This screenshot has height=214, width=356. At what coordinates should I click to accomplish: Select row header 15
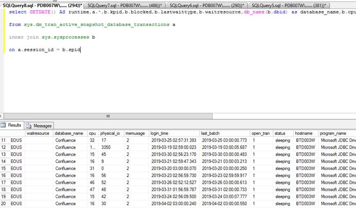tap(4, 169)
